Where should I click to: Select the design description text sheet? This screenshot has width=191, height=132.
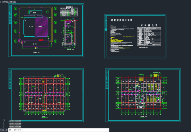pos(135,36)
